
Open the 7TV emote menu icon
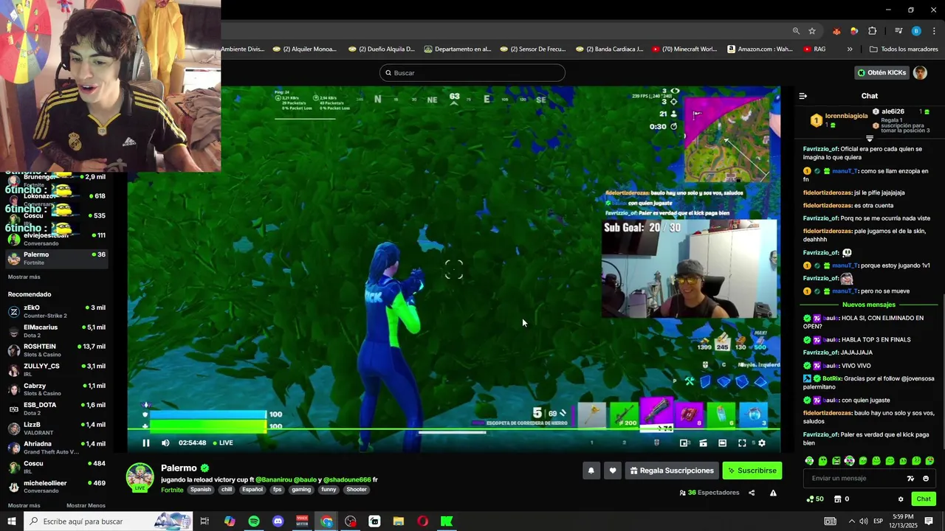(910, 479)
